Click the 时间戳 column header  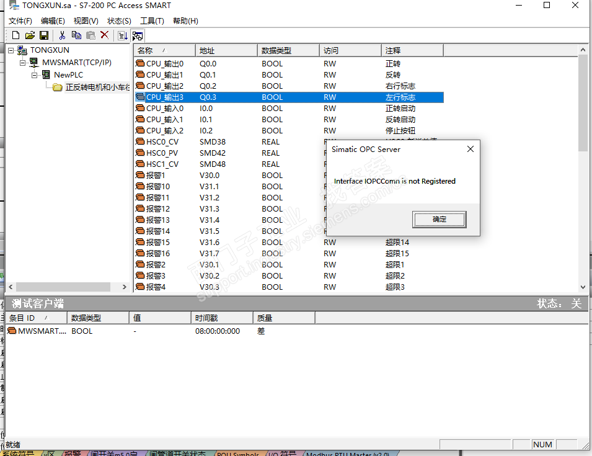click(x=222, y=318)
